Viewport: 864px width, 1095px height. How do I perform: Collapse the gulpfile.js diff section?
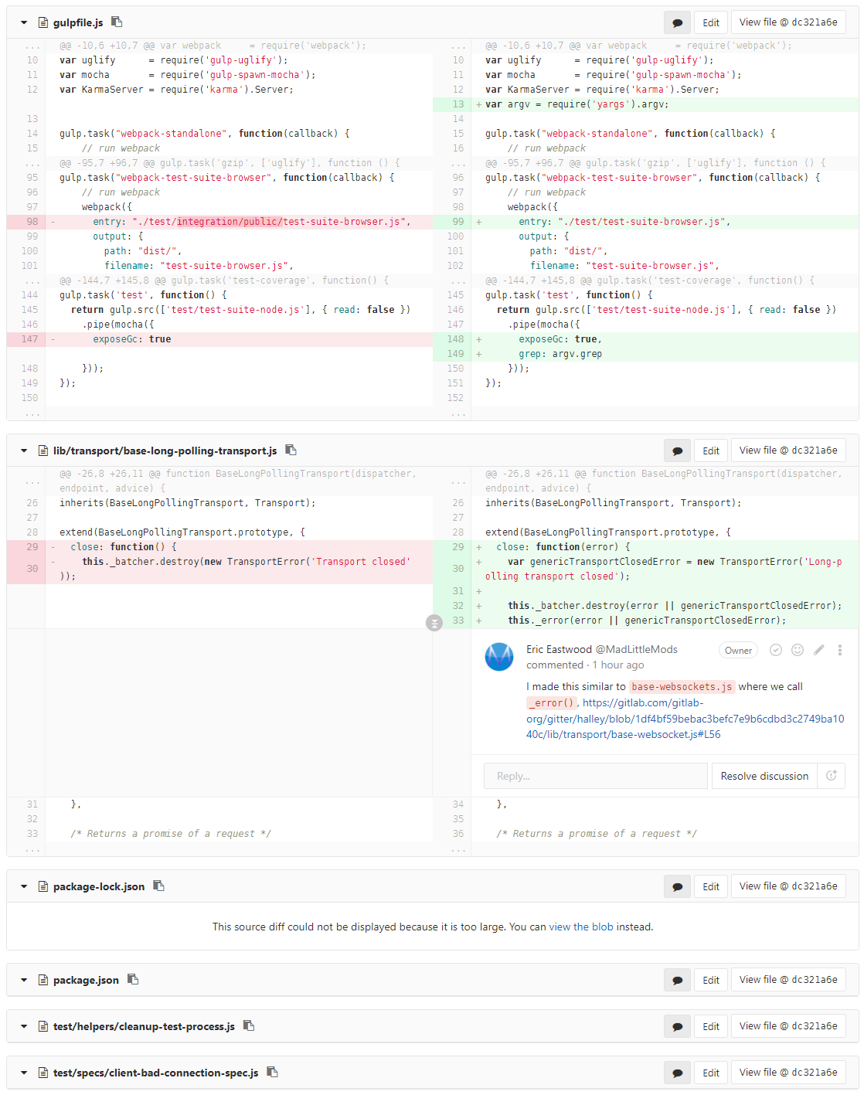pos(24,22)
